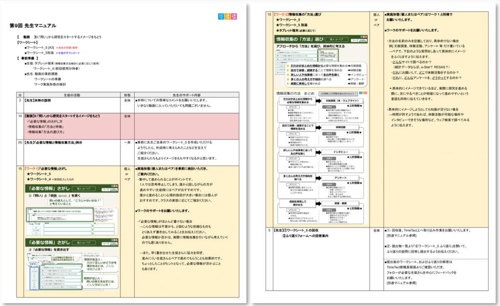Click the black arrow pointing to アンケート box
500x306 pixels.
click(318, 178)
